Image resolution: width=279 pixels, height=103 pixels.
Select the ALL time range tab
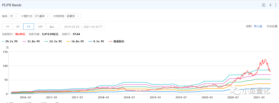tap(52, 27)
